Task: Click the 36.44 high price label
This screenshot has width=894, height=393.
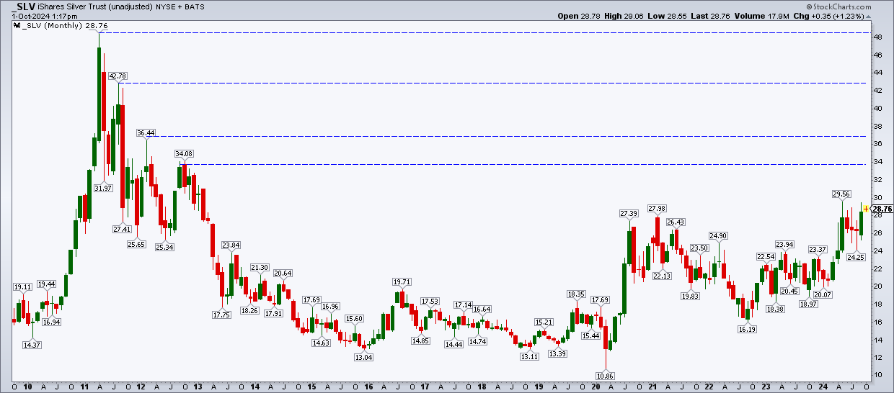Action: (x=146, y=132)
